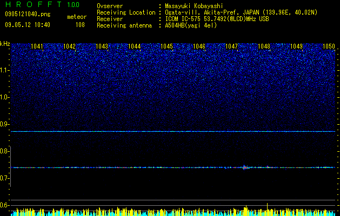Image resolution: width=340 pixels, height=216 pixels.
Task: Click the meteor echo burst near 1047
Action: click(x=245, y=167)
